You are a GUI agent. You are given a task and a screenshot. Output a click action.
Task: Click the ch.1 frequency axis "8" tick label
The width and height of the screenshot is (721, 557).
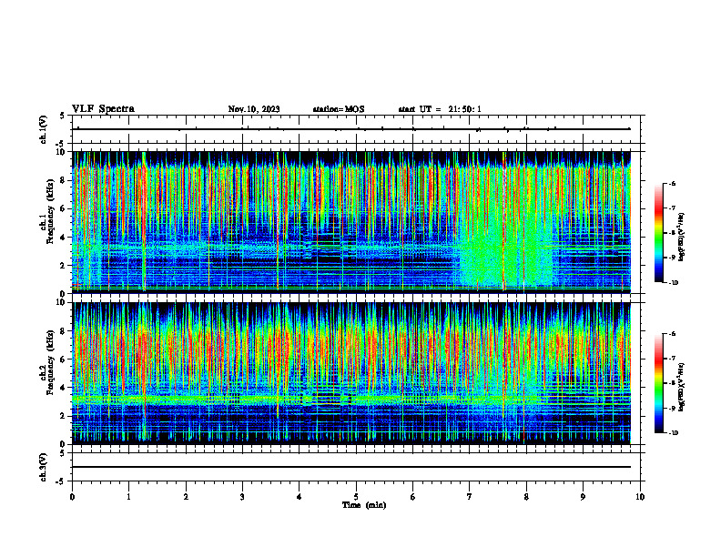click(x=64, y=180)
